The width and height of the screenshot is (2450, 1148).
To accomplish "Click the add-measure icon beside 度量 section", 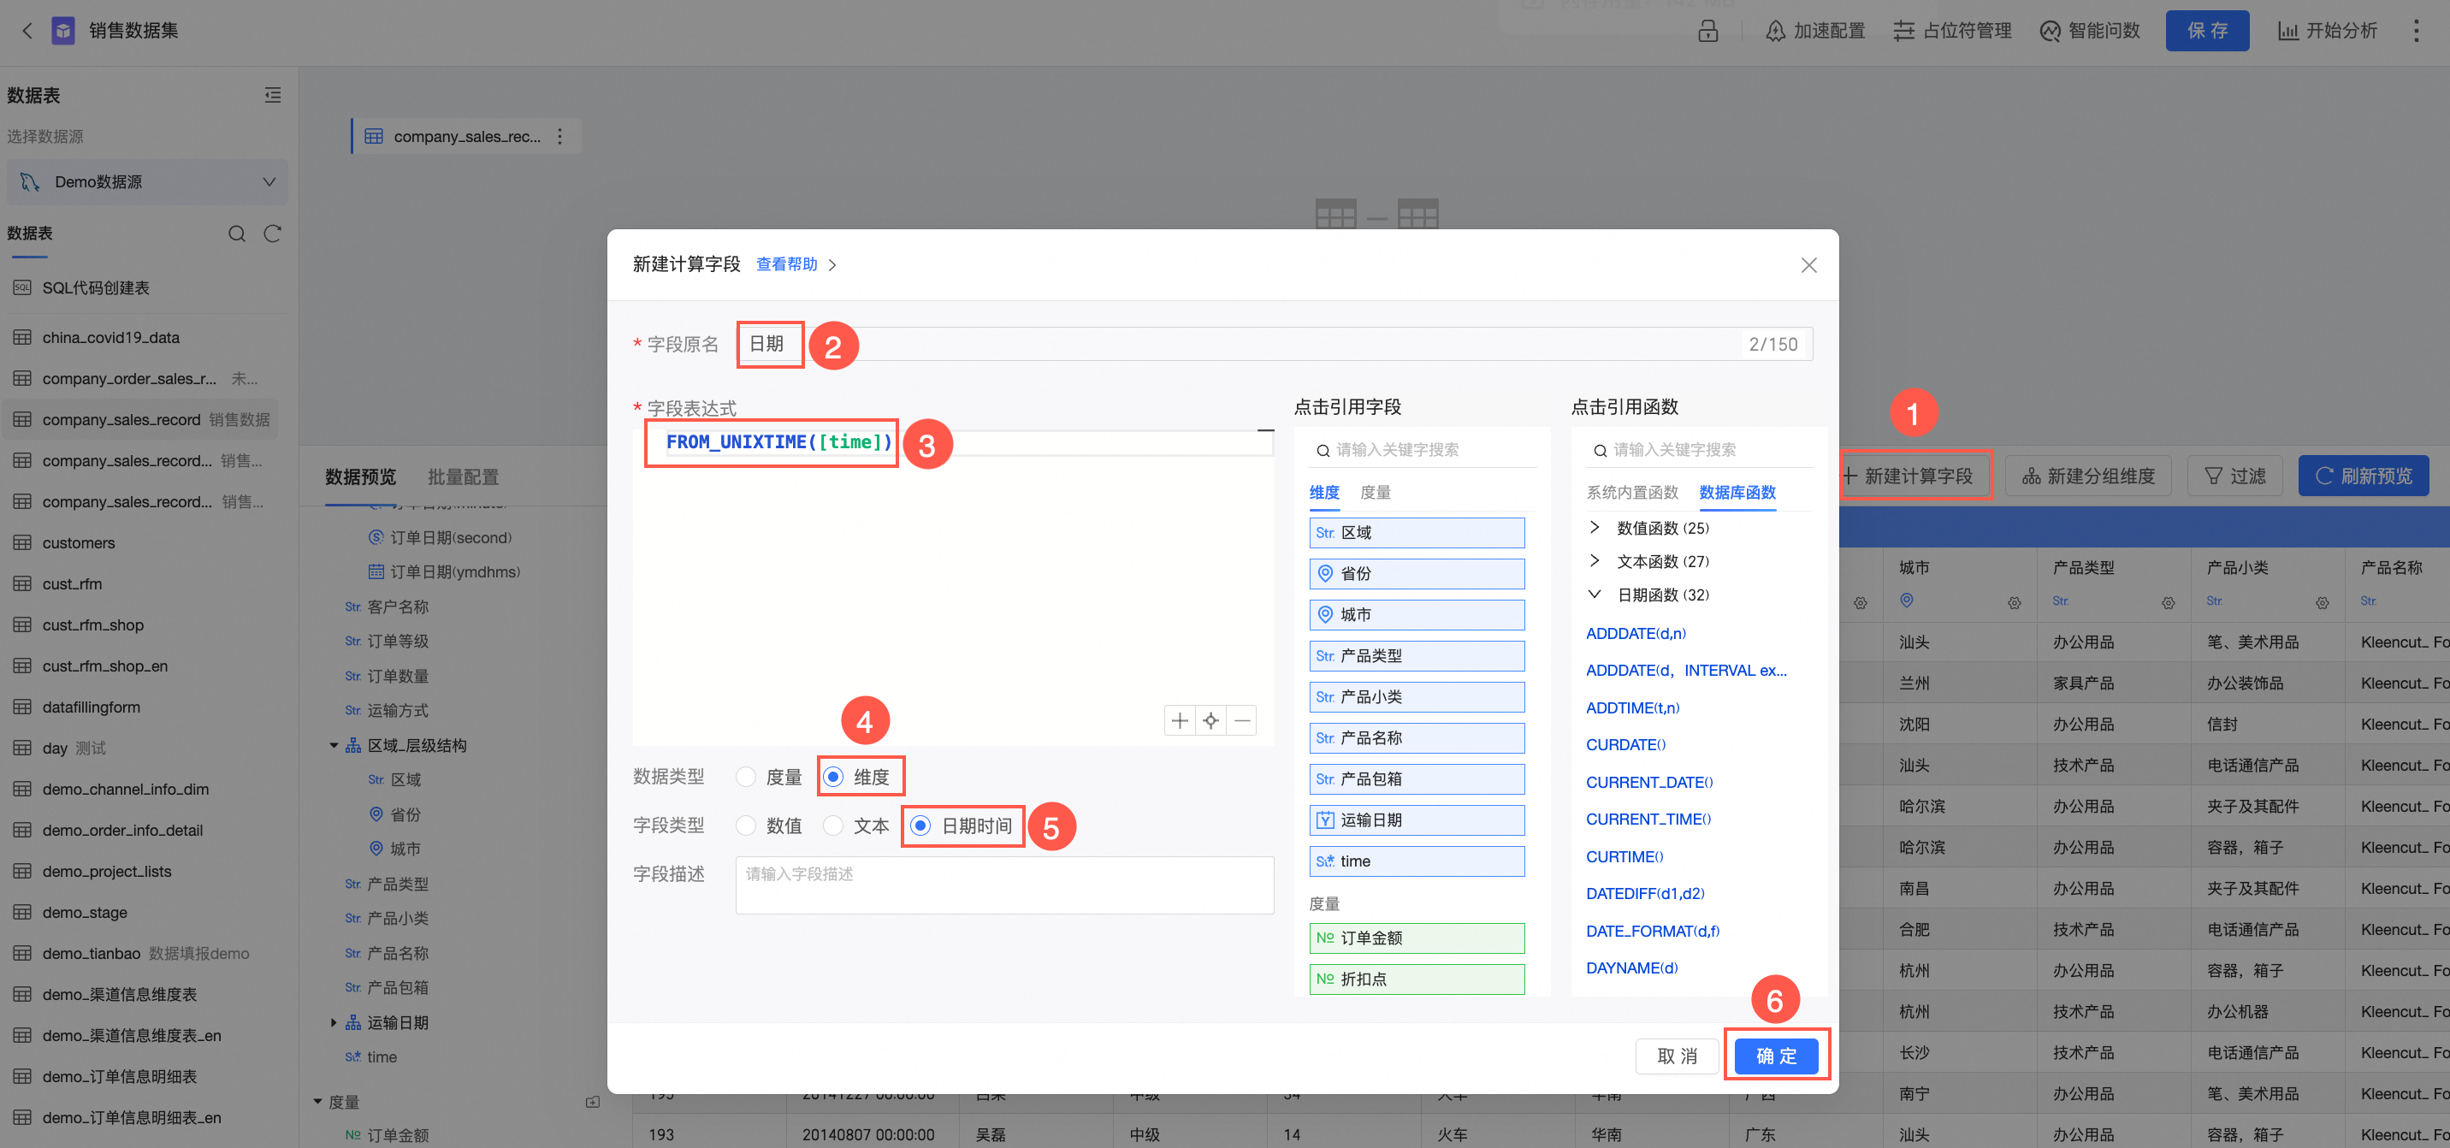I will 593,1102.
